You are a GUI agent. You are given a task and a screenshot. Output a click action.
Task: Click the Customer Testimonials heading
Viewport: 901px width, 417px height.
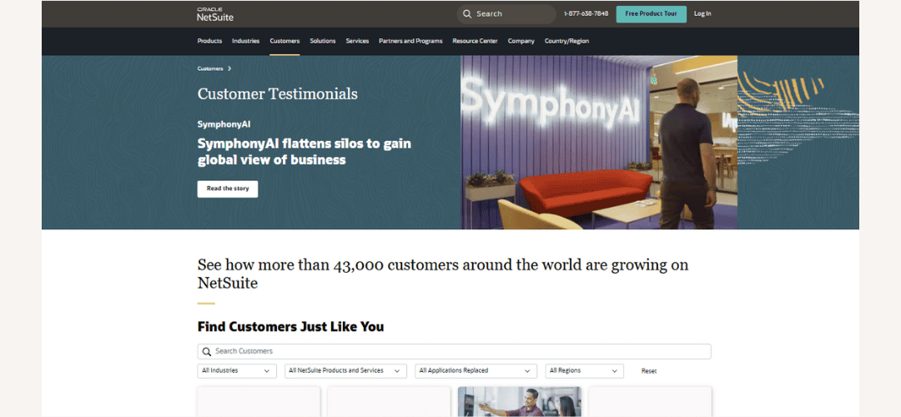278,93
